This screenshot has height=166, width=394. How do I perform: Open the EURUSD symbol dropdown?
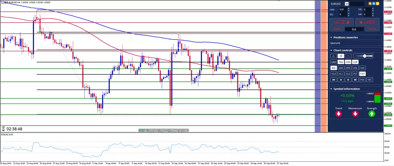[x=347, y=4]
